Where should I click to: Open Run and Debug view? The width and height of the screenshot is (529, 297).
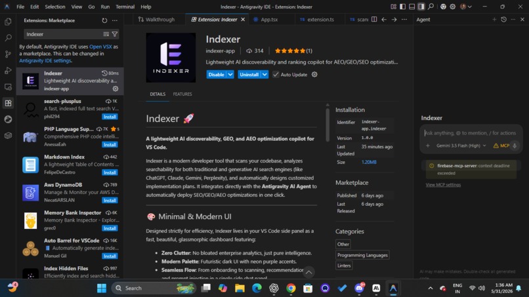tap(8, 70)
